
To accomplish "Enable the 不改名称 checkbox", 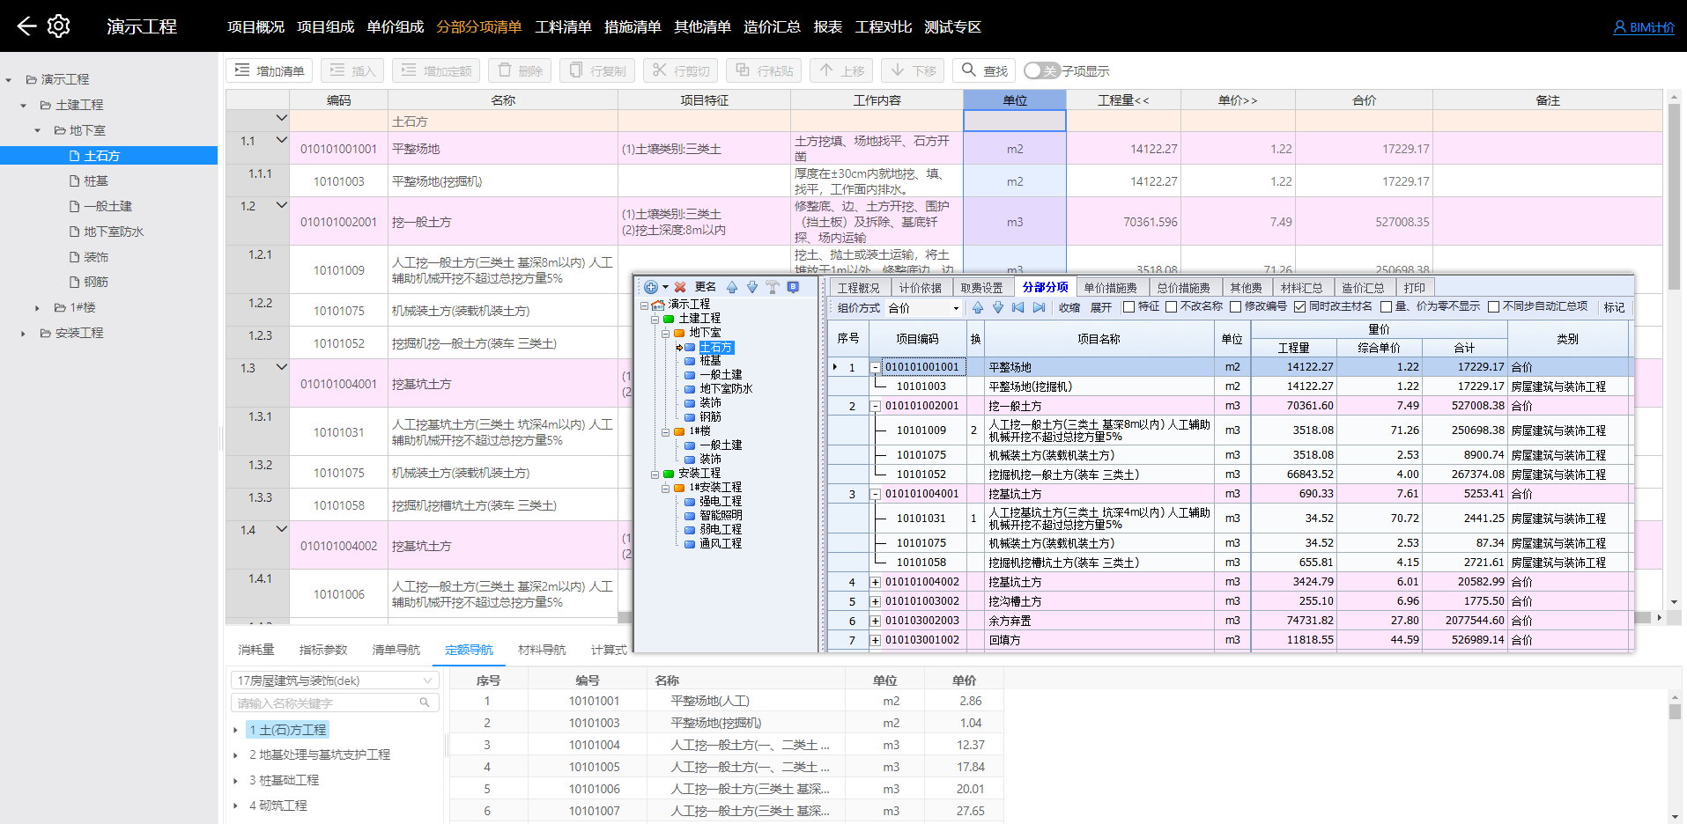I will point(1171,307).
